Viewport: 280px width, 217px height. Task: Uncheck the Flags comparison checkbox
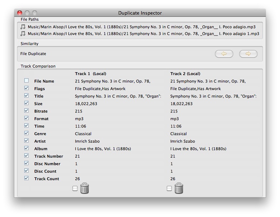[26, 88]
